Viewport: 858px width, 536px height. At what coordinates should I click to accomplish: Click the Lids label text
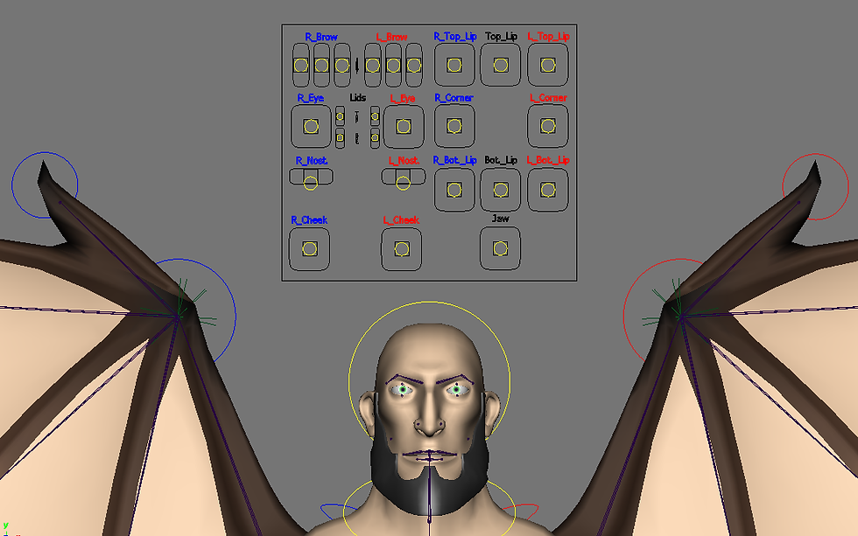(357, 98)
